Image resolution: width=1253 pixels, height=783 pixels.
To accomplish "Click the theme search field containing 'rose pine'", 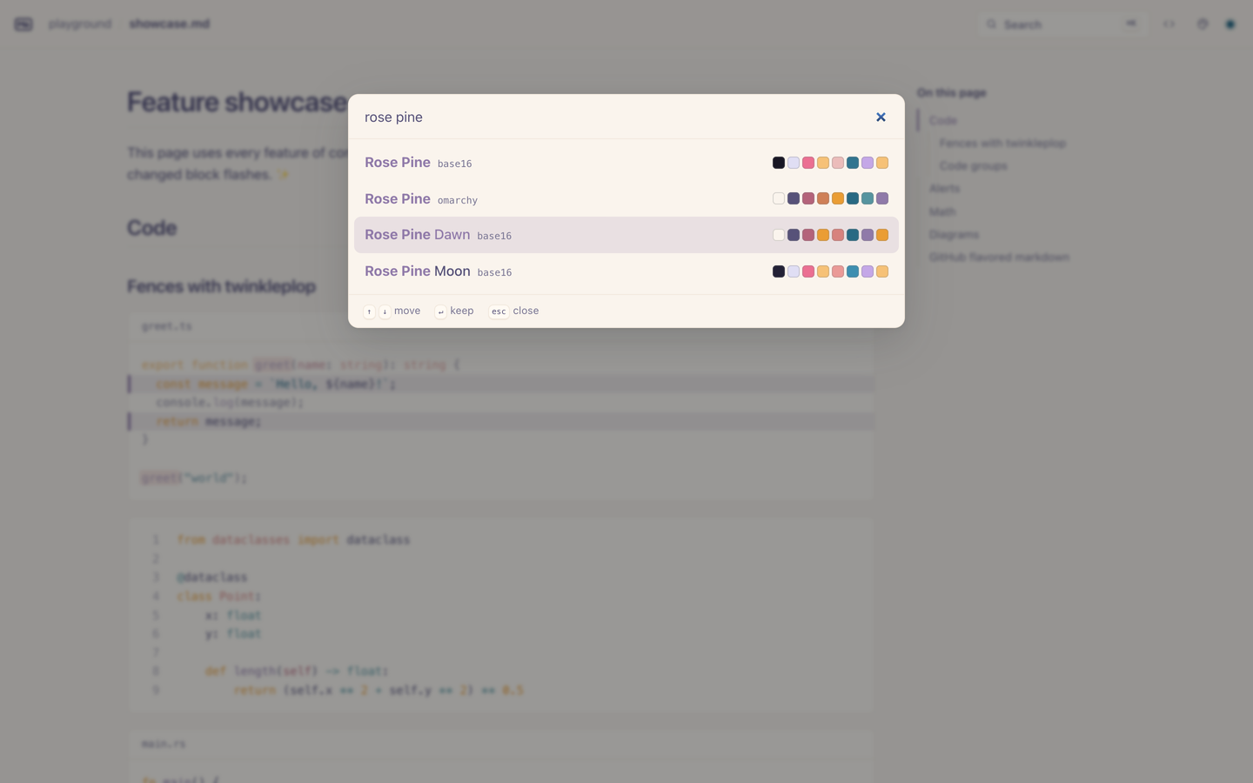I will (x=609, y=117).
